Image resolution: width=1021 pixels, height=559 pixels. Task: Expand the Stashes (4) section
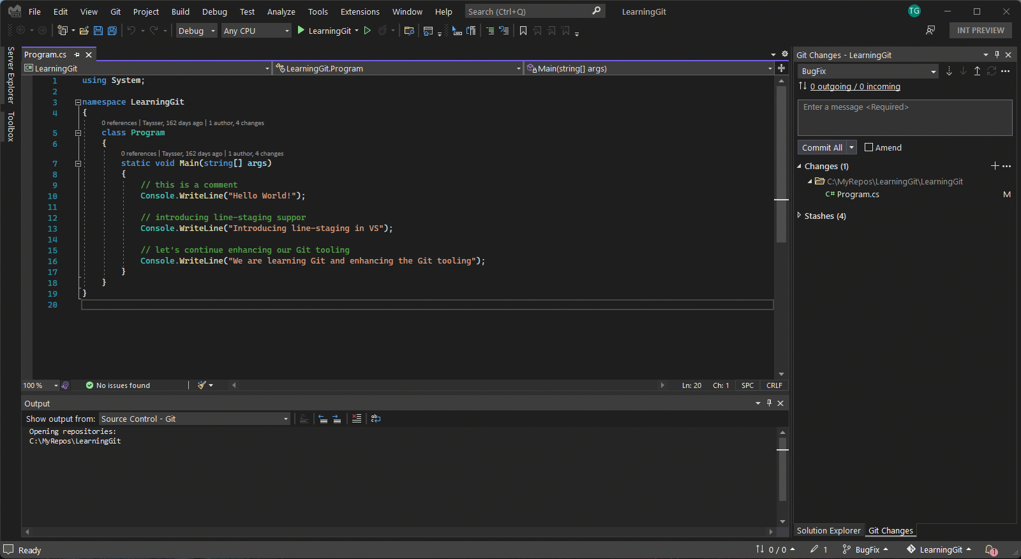(800, 216)
